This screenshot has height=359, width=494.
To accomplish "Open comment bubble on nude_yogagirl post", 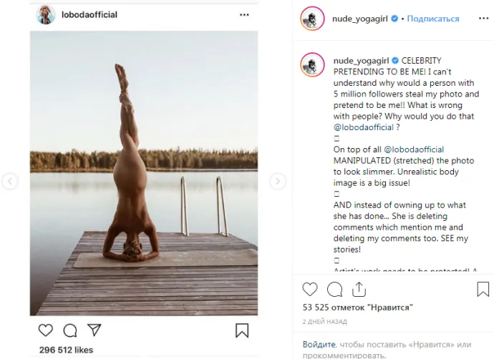I will pyautogui.click(x=334, y=290).
